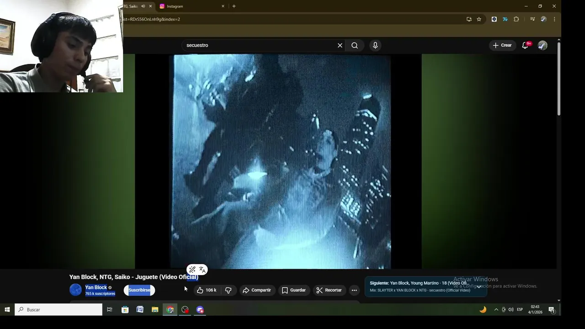Open YouTube notifications bell
The width and height of the screenshot is (585, 329).
pos(526,45)
